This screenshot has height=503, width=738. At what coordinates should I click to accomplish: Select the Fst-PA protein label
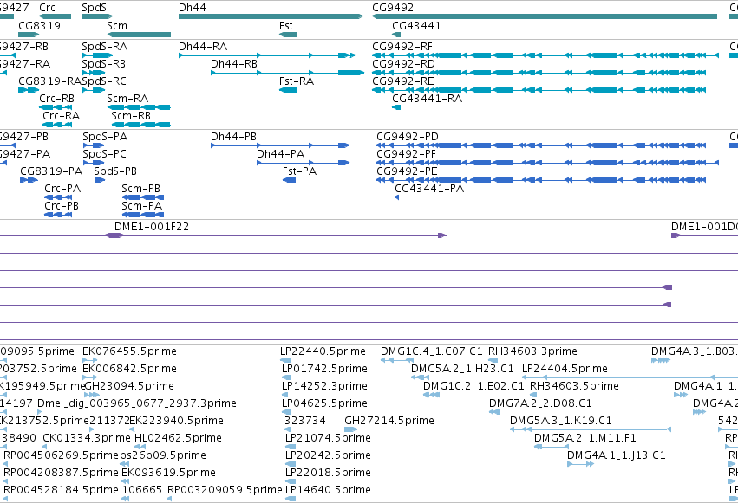(x=299, y=171)
